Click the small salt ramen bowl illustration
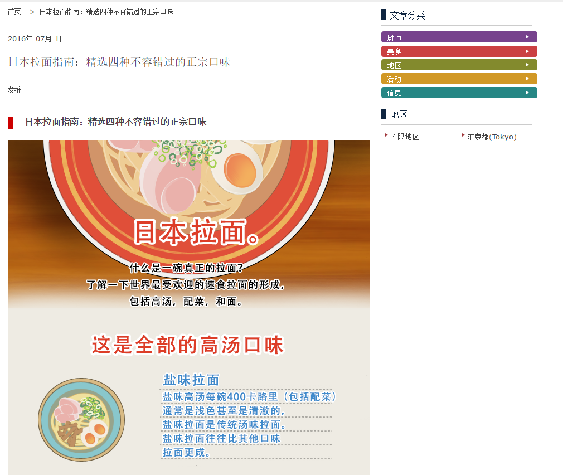The width and height of the screenshot is (563, 475). (x=81, y=419)
